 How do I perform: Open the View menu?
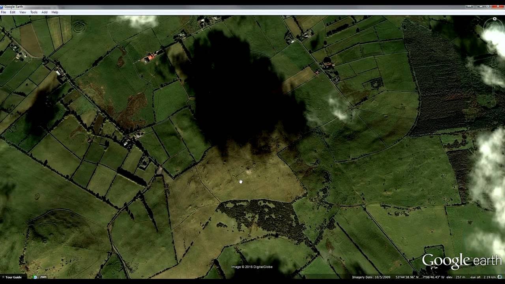pyautogui.click(x=23, y=12)
